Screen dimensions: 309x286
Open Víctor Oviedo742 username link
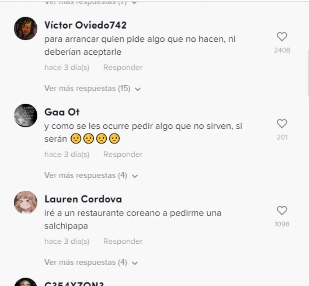[85, 25]
